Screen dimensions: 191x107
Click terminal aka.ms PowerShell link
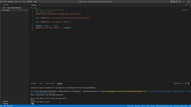point(87,88)
